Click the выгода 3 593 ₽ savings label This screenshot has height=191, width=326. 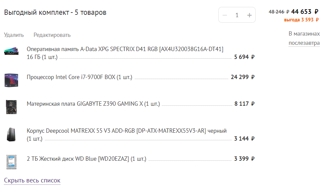pos(301,20)
